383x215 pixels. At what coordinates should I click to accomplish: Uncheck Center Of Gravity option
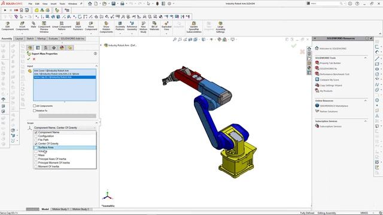(36, 144)
